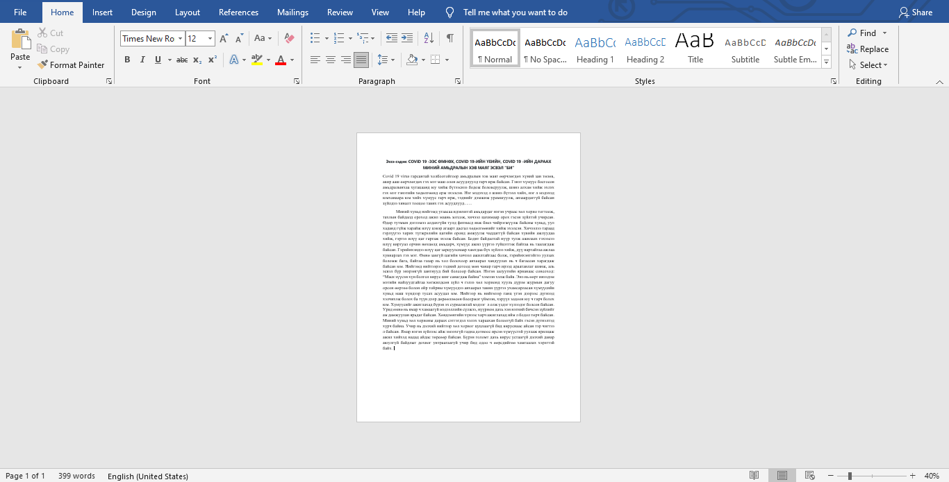Image resolution: width=949 pixels, height=482 pixels.
Task: Select the bullets list icon
Action: [x=315, y=39]
